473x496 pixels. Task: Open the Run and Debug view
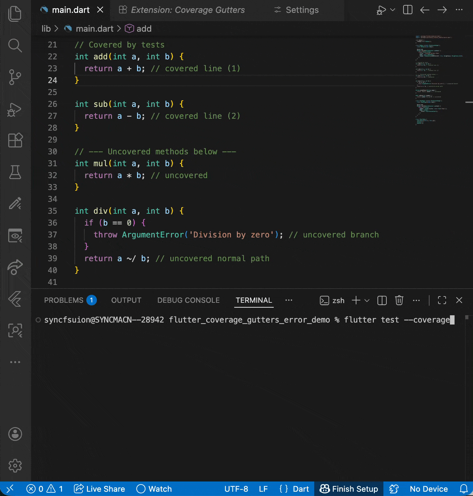coord(15,109)
